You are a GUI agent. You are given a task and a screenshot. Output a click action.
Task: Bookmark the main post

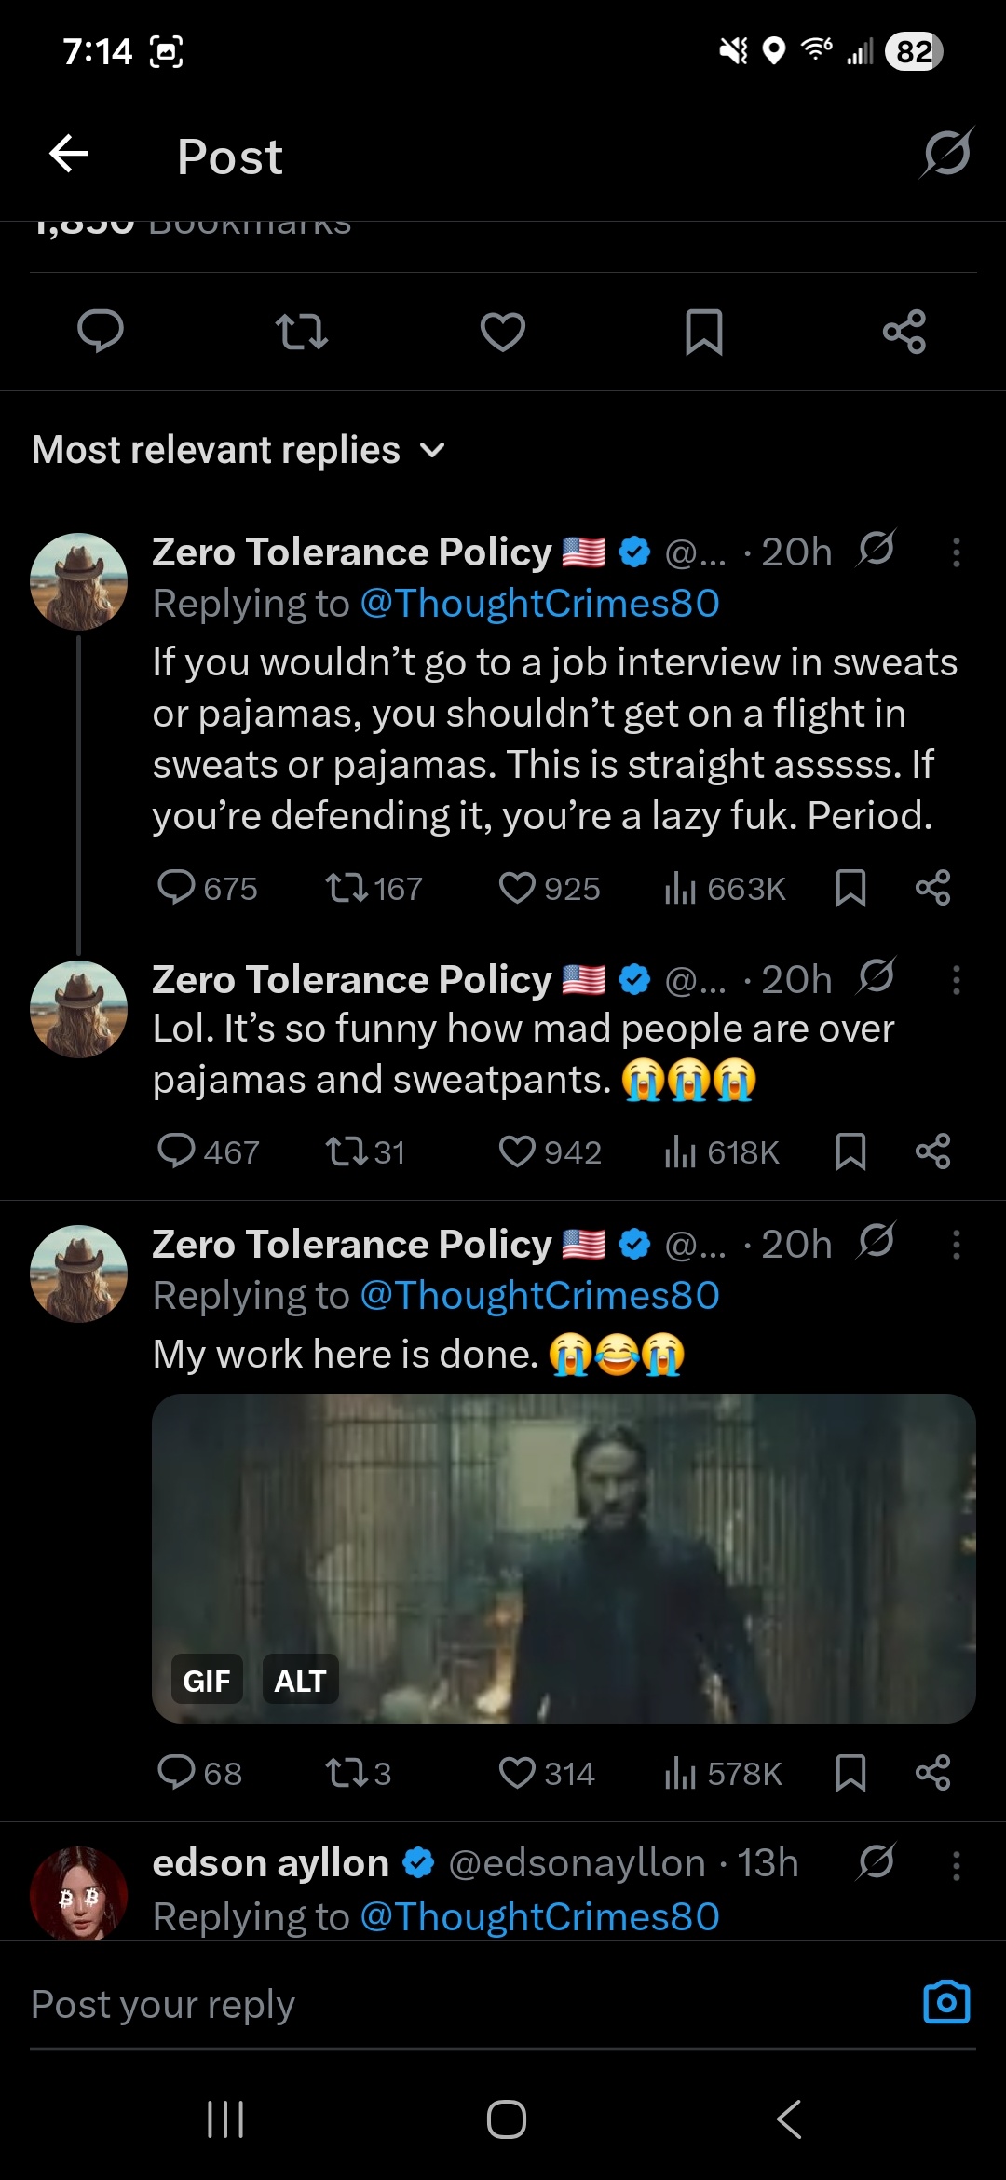(703, 332)
